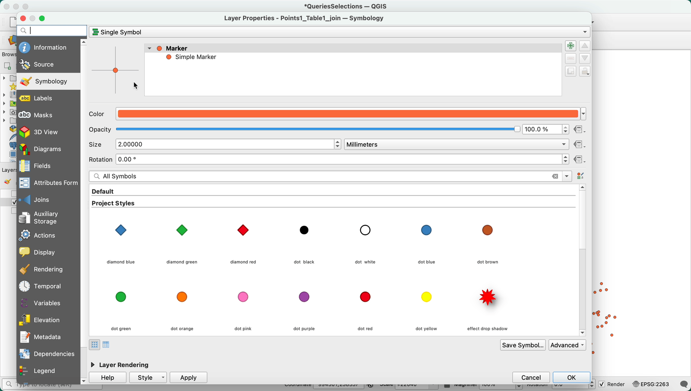Viewport: 691px width, 391px height.
Task: Collapse the Marker tree node
Action: (149, 48)
